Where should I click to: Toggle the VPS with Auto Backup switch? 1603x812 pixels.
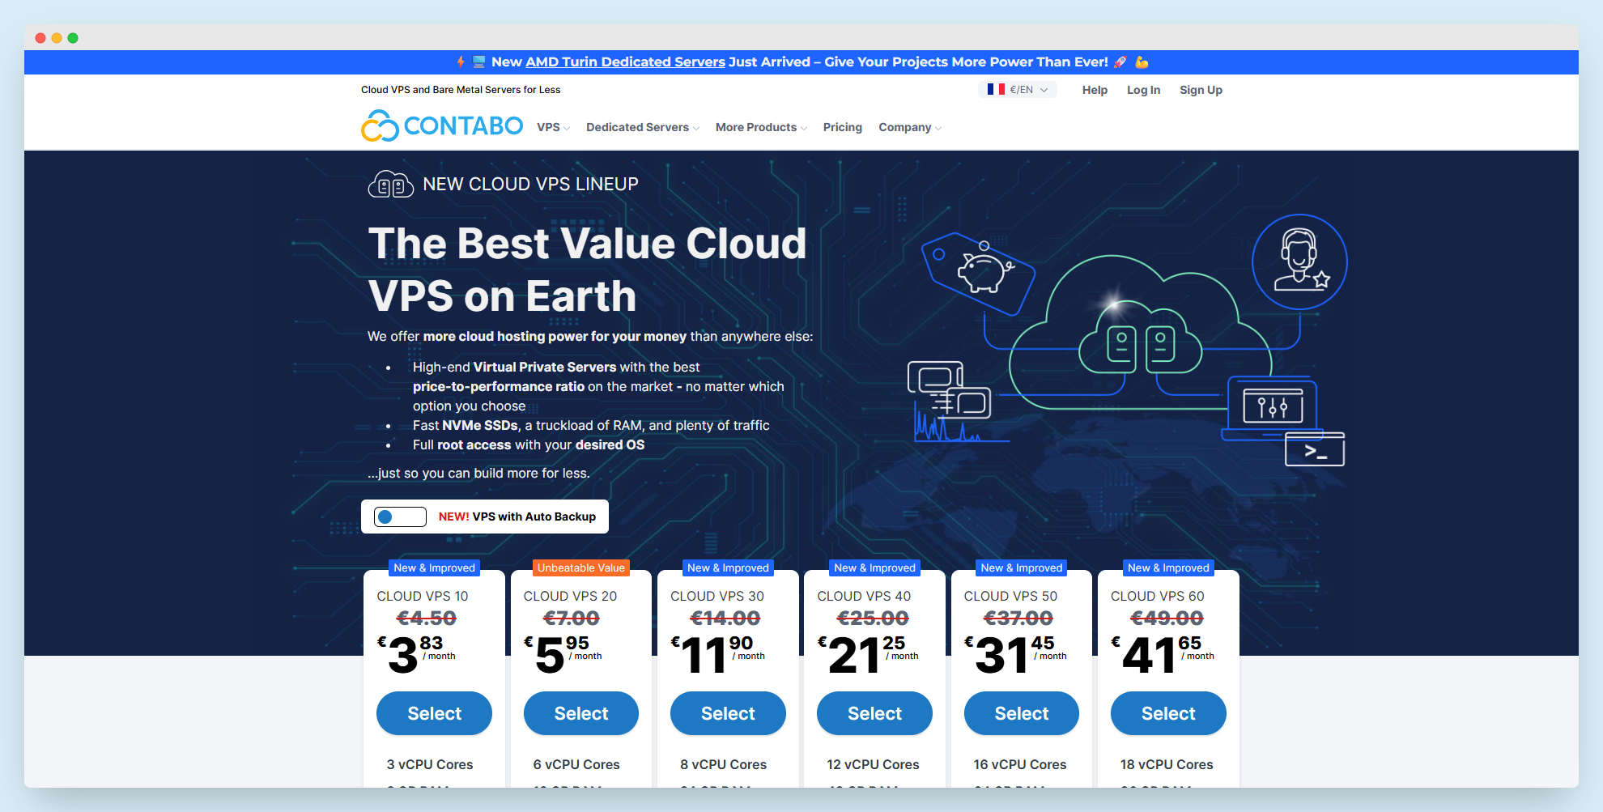pyautogui.click(x=400, y=517)
